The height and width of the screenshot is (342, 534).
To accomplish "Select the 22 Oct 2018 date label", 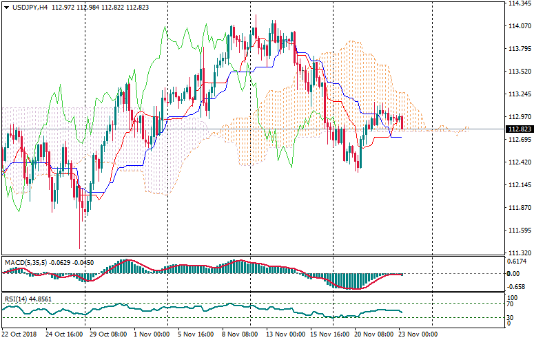I will (x=19, y=334).
